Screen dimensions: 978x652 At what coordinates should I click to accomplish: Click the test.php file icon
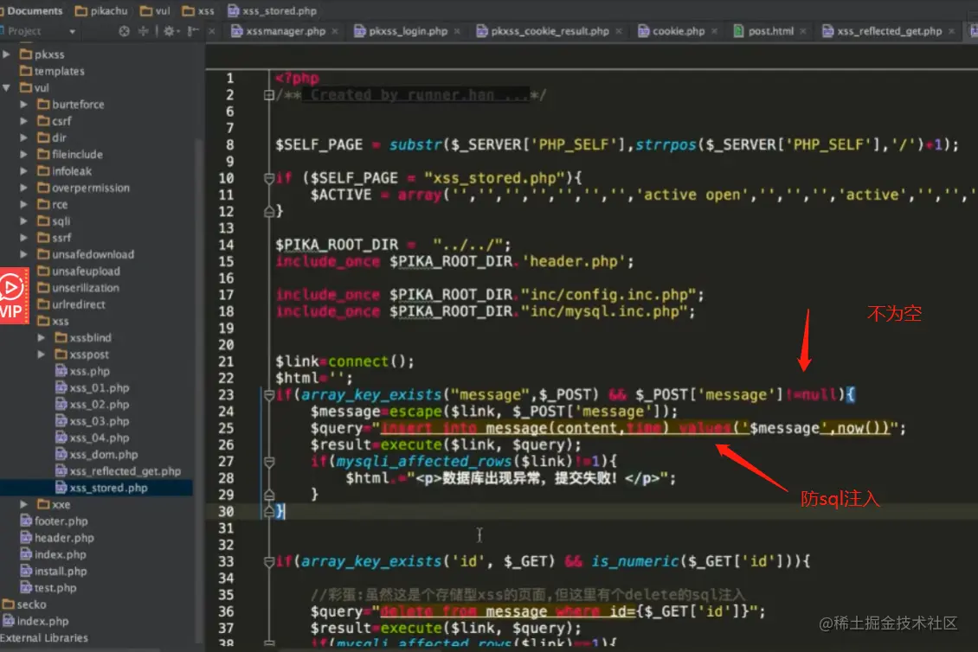(x=26, y=588)
